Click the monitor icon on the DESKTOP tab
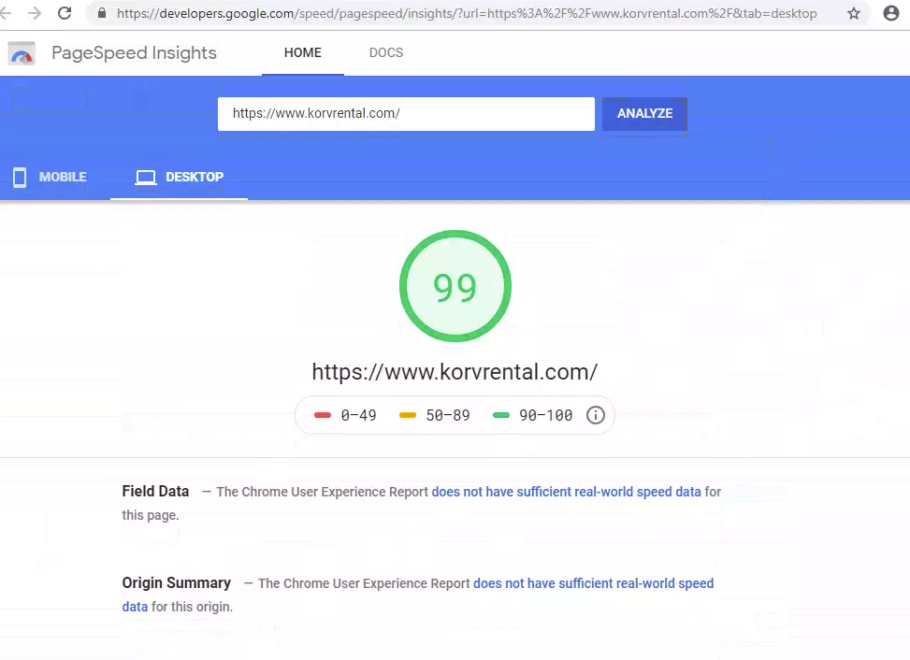The height and width of the screenshot is (660, 910). (146, 177)
